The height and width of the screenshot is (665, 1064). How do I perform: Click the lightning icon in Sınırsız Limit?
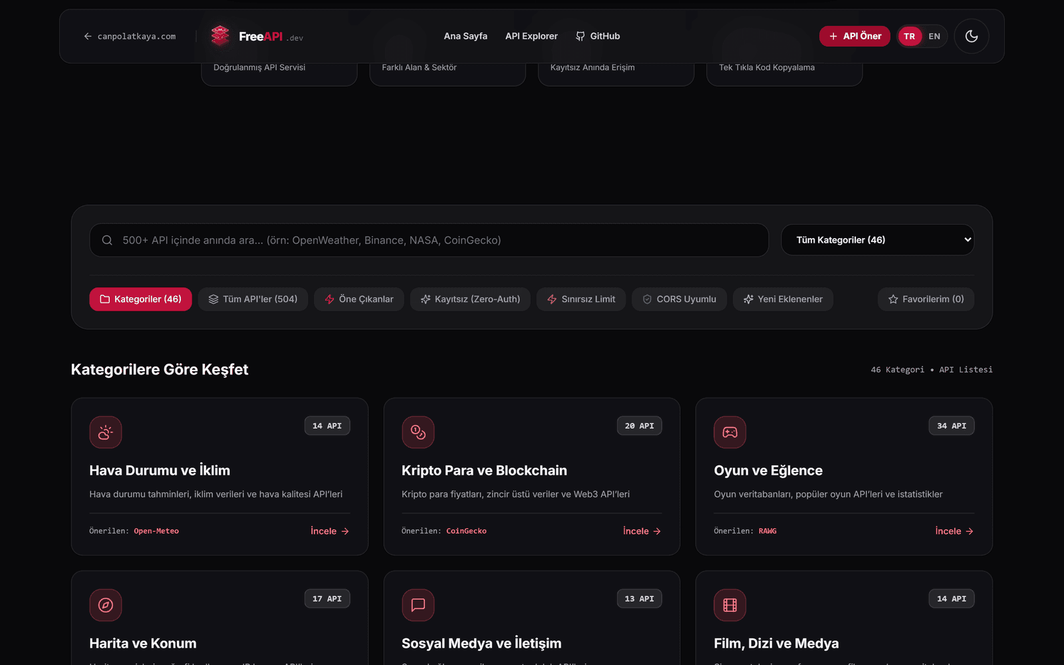(x=552, y=299)
